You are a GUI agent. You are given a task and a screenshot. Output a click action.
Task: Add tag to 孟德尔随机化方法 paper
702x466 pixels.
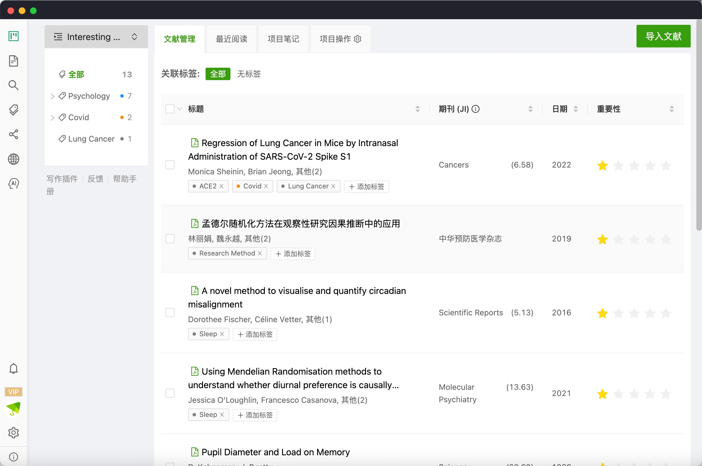tap(293, 254)
